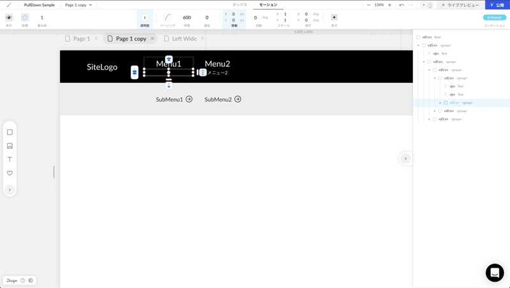510x288 pixels.
Task: Click the SubMenu2 link text
Action: point(218,99)
